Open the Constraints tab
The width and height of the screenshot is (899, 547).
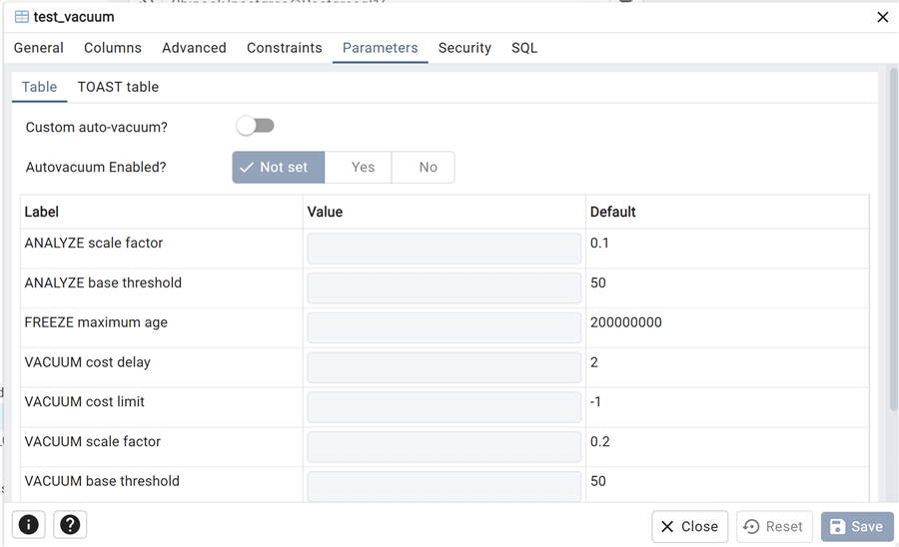click(284, 48)
